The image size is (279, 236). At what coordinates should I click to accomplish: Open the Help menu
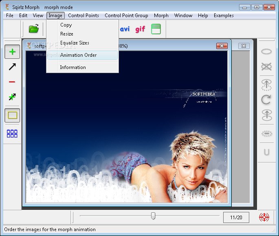(x=203, y=16)
